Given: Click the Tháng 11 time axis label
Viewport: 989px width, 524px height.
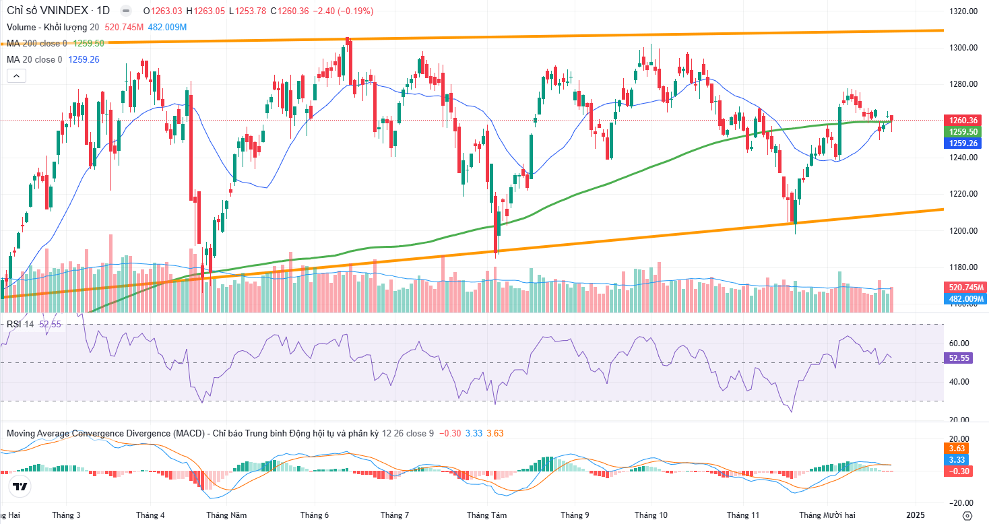Looking at the screenshot, I should [x=743, y=515].
